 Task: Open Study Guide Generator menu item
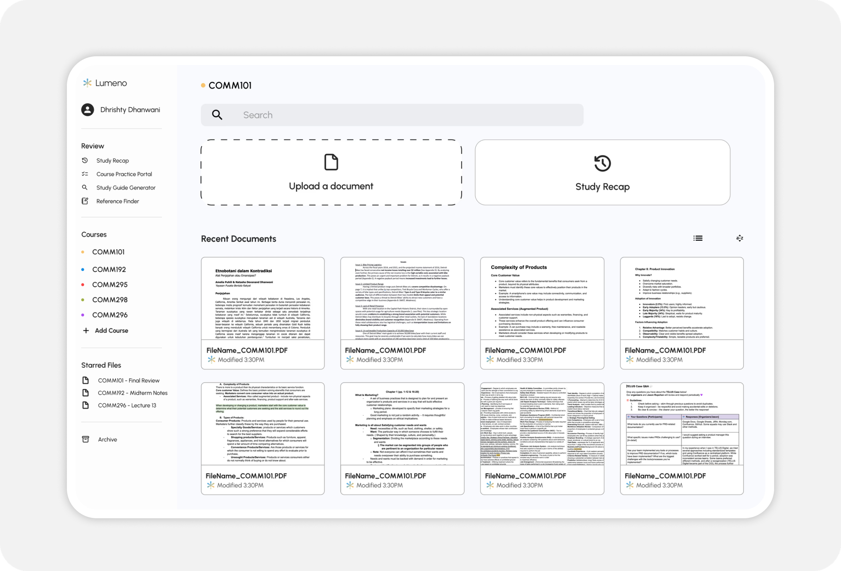click(126, 188)
